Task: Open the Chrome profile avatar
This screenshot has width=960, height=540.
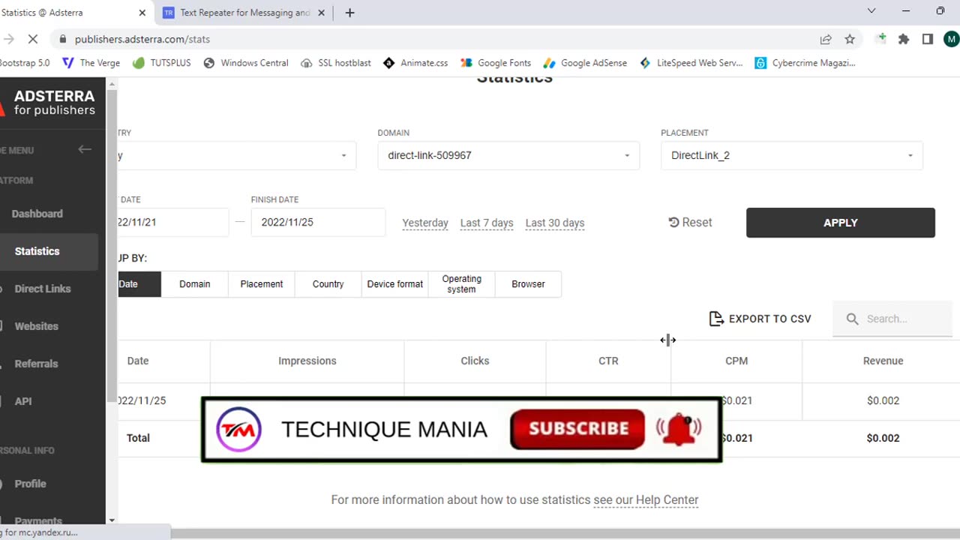Action: point(951,39)
